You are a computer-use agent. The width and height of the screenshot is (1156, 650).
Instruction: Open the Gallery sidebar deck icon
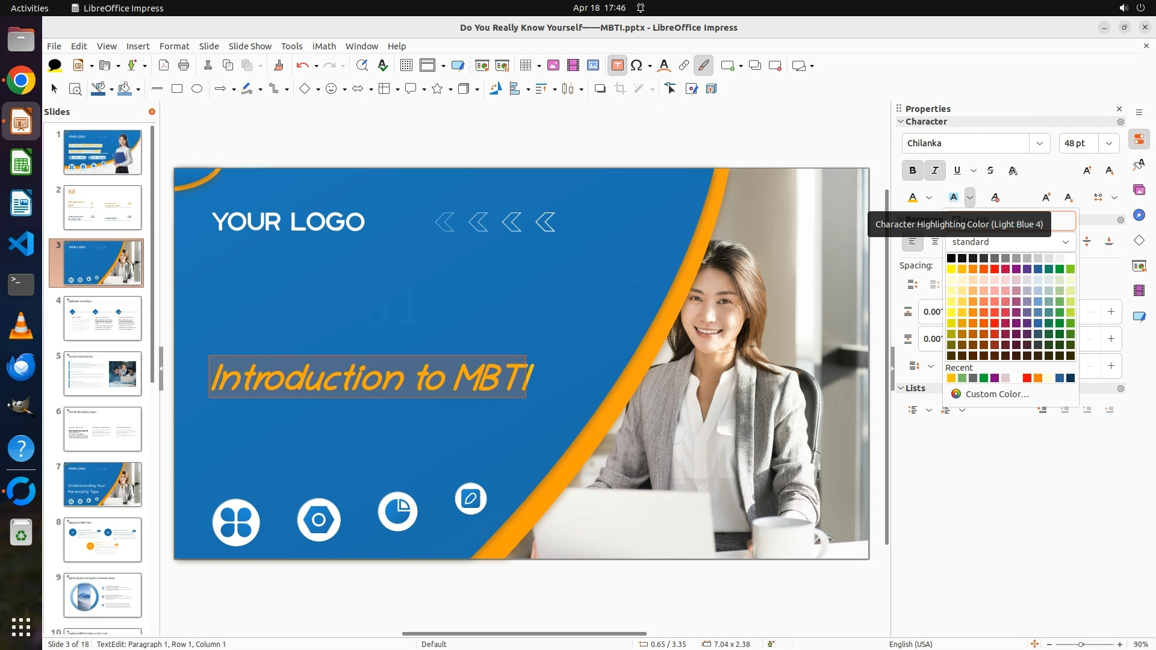[x=1139, y=190]
